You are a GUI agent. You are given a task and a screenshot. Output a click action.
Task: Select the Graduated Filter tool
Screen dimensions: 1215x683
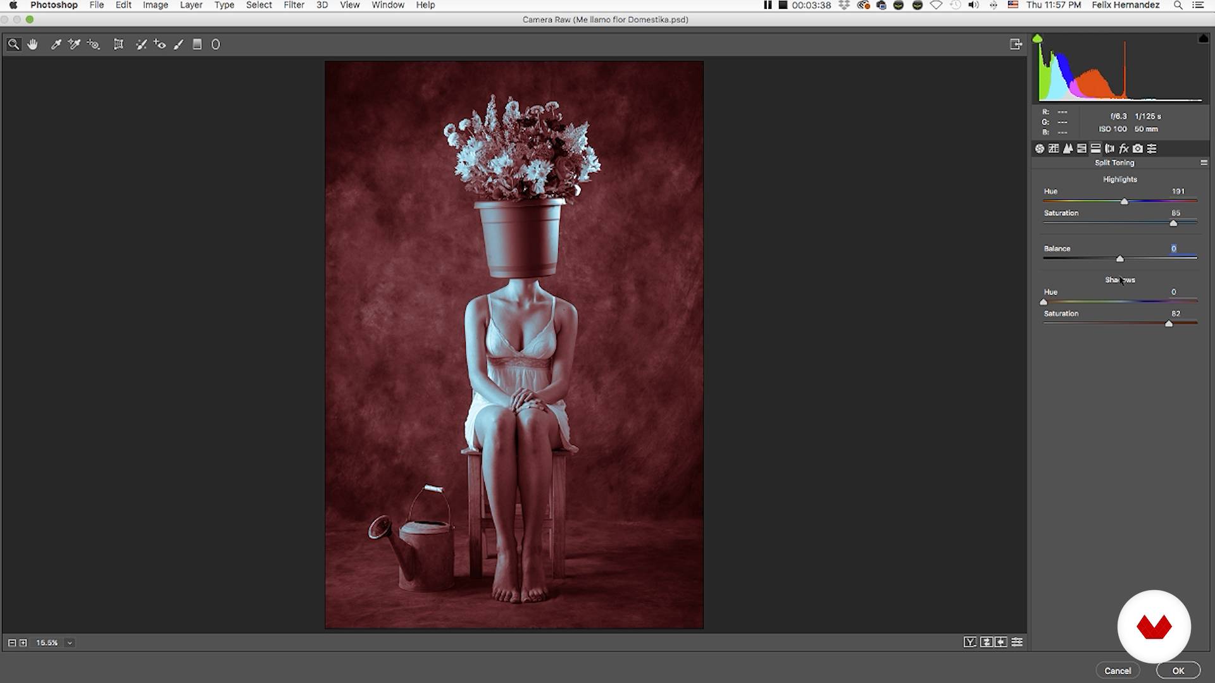[x=197, y=44]
